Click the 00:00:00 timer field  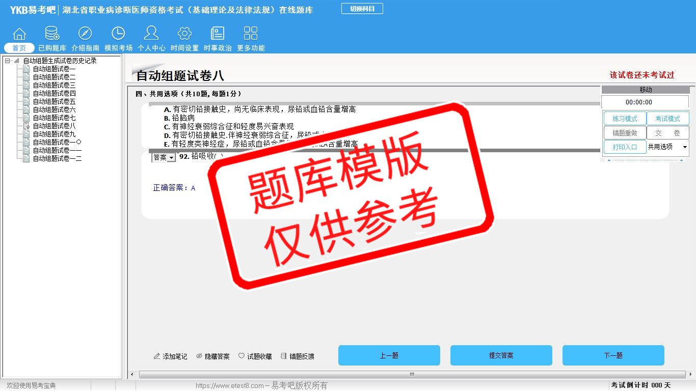(645, 102)
